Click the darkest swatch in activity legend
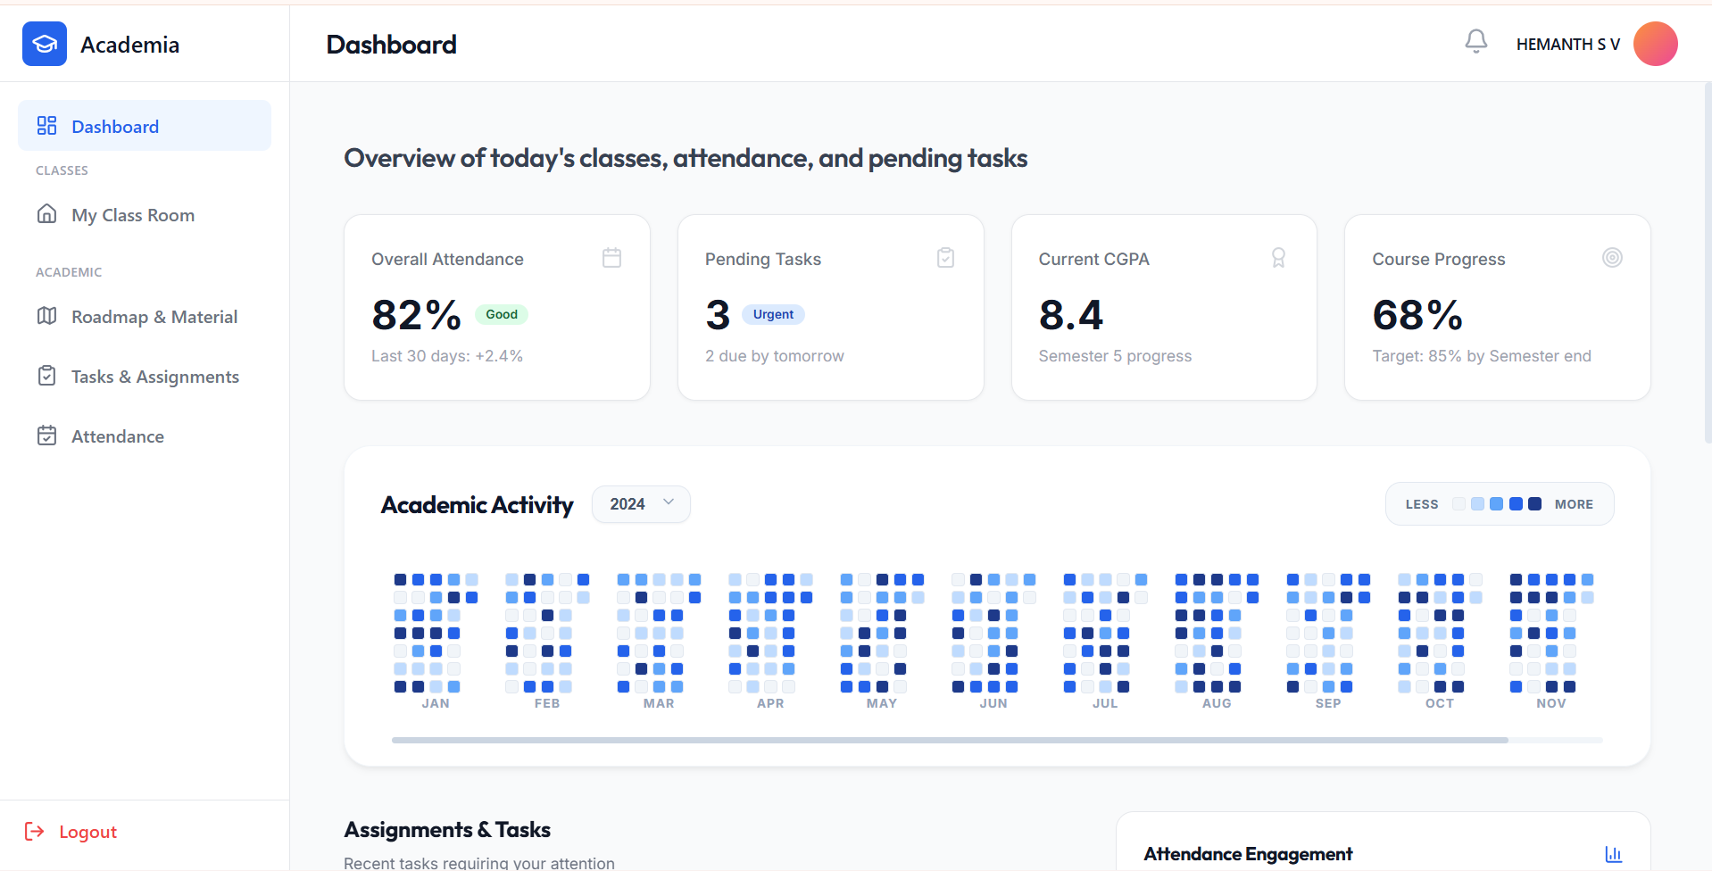 pos(1534,504)
